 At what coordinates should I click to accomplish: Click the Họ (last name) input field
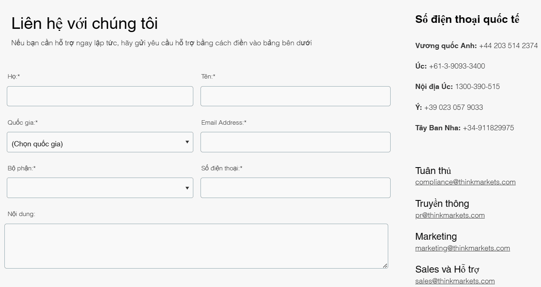(x=100, y=96)
